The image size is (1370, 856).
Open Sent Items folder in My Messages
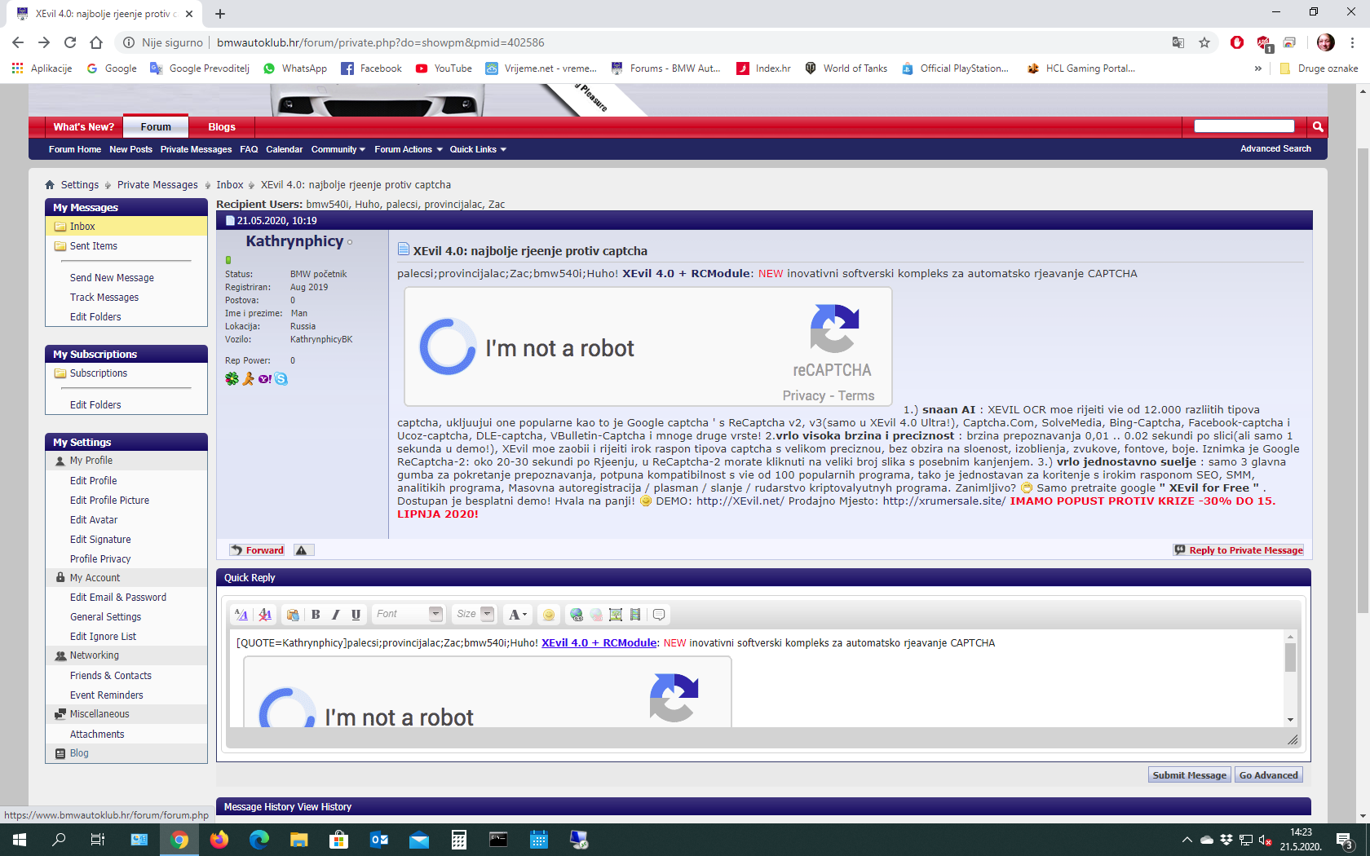pos(93,246)
